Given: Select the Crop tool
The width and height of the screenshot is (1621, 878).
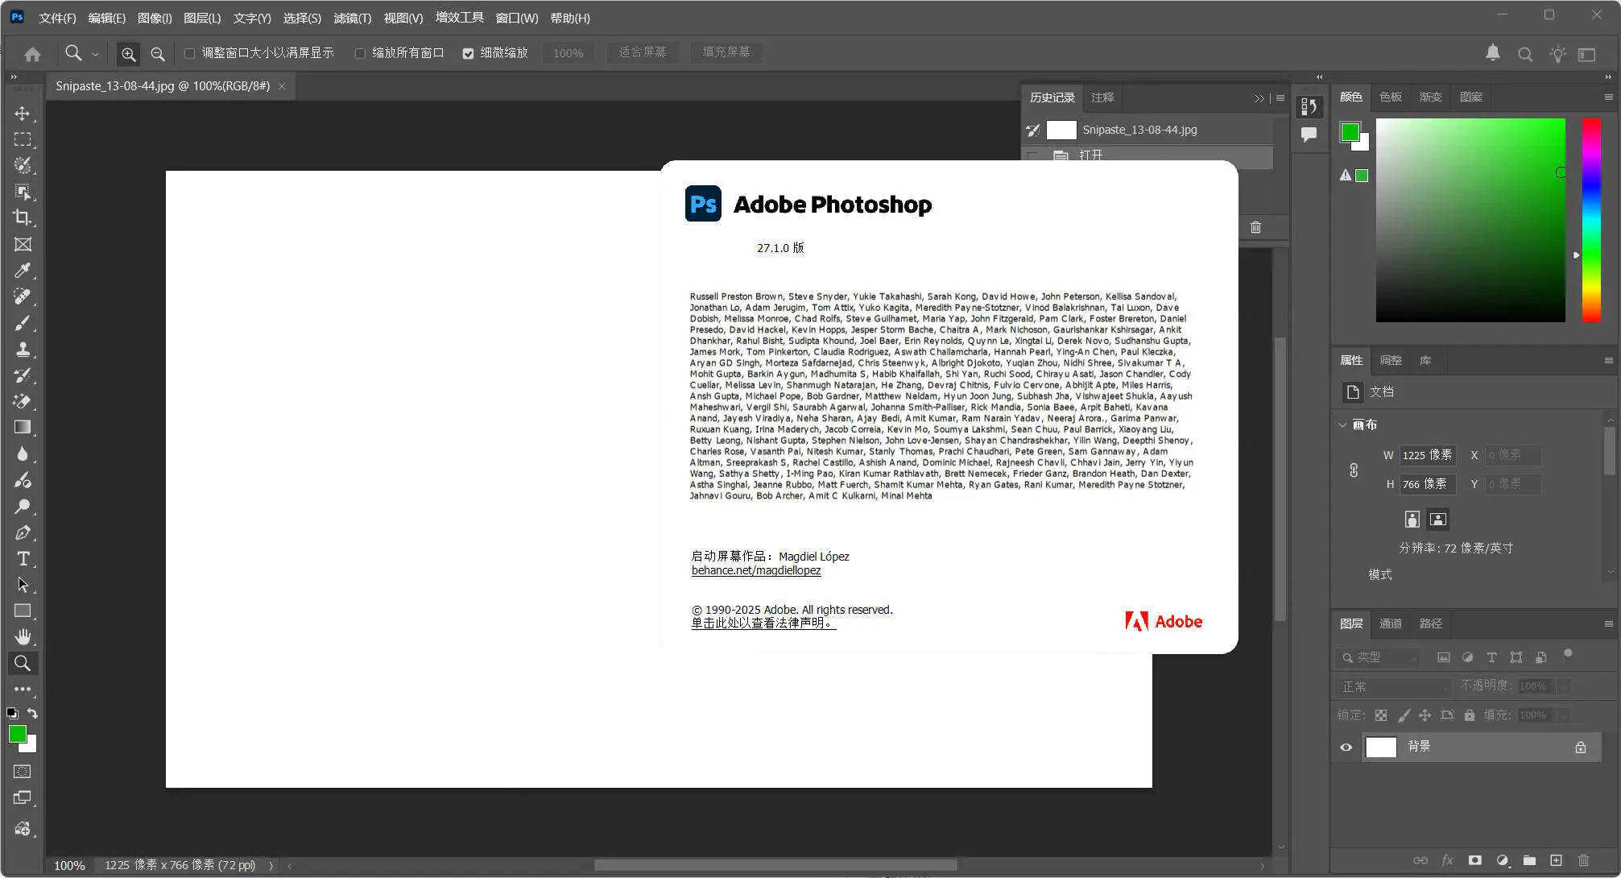Looking at the screenshot, I should click(23, 217).
